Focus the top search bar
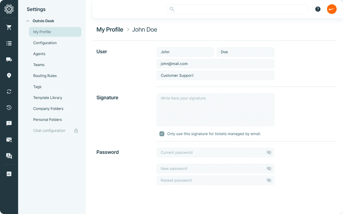This screenshot has width=343, height=214. (237, 9)
